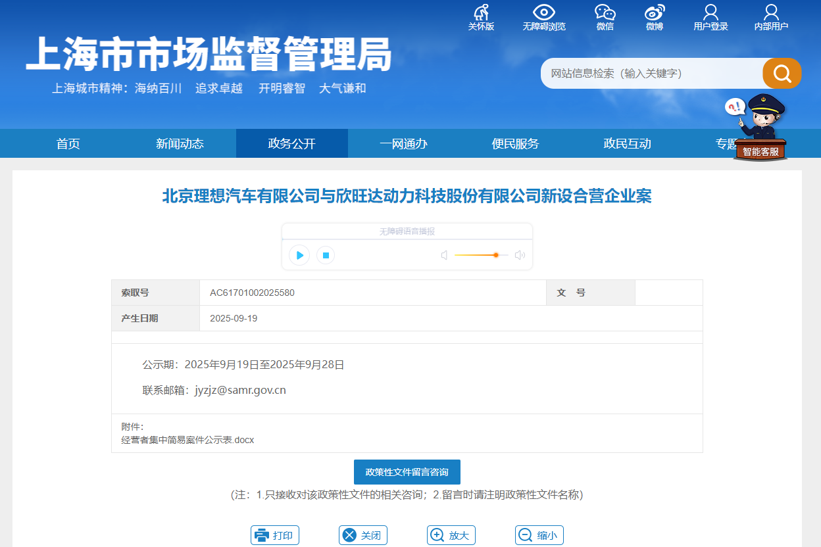
Task: Open the 一网通办 menu item
Action: pos(403,143)
